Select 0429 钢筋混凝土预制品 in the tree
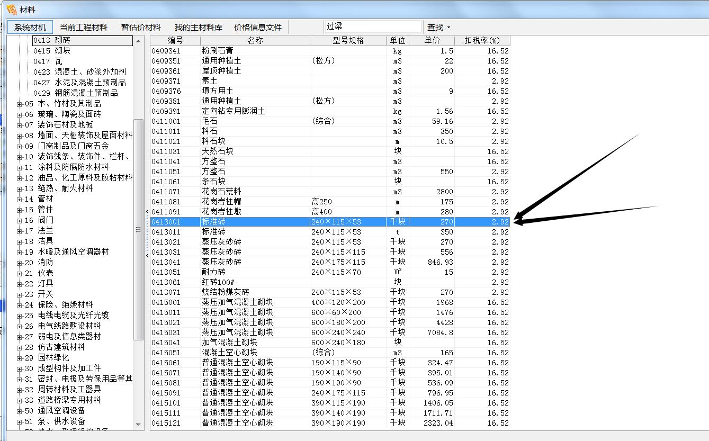This screenshot has height=441, width=709. coord(75,93)
